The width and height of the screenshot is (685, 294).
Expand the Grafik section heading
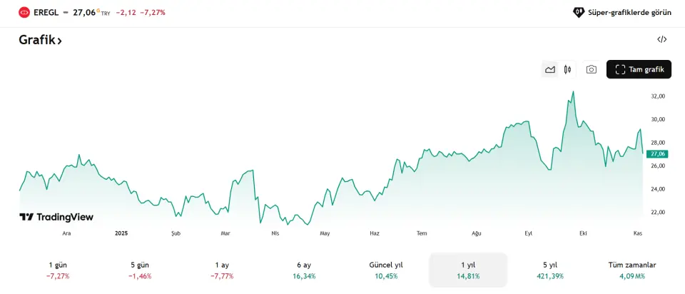(40, 41)
